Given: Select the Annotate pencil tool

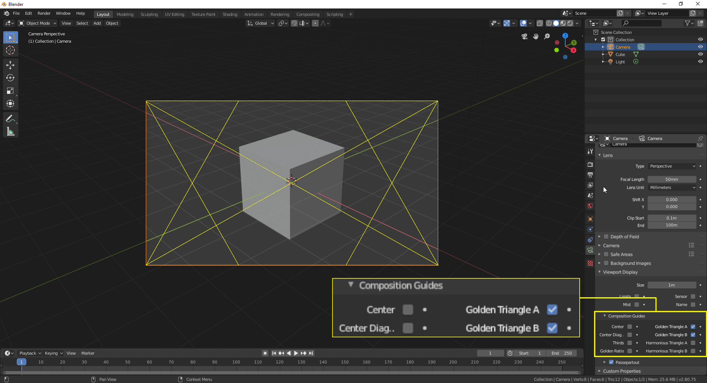Looking at the screenshot, I should pos(10,119).
